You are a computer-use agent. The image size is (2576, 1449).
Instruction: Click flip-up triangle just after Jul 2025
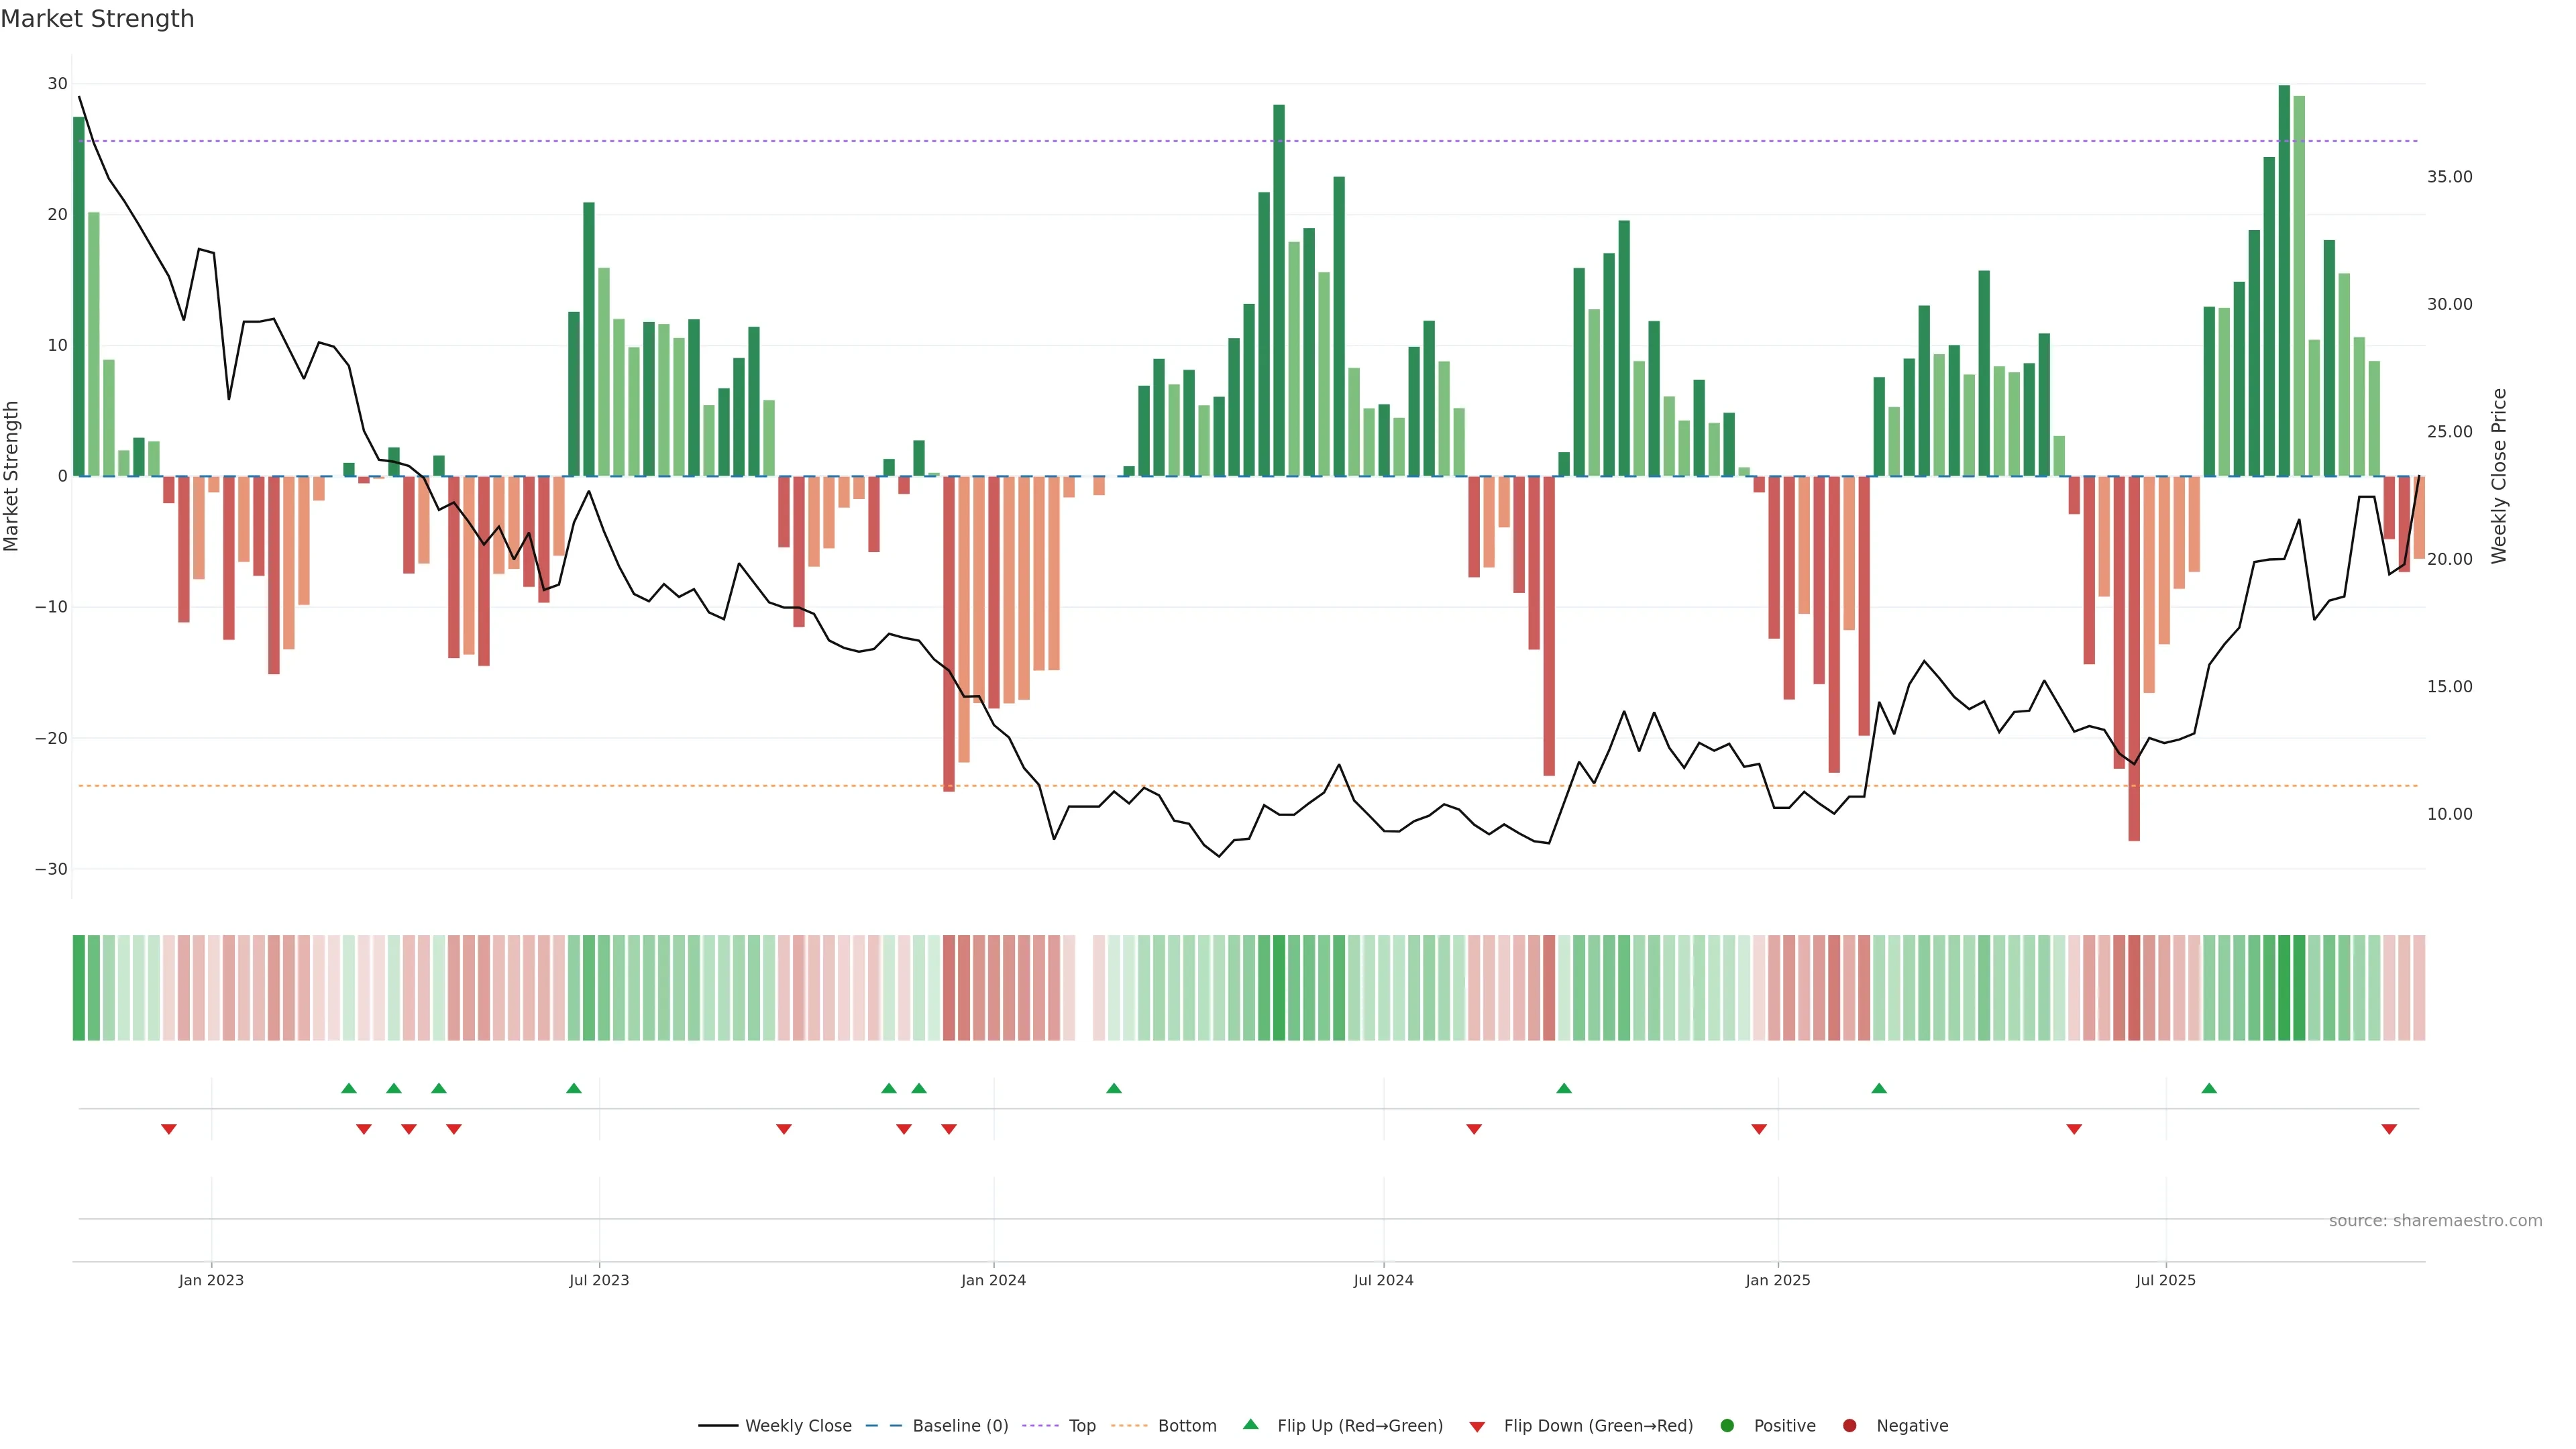coord(2209,1088)
